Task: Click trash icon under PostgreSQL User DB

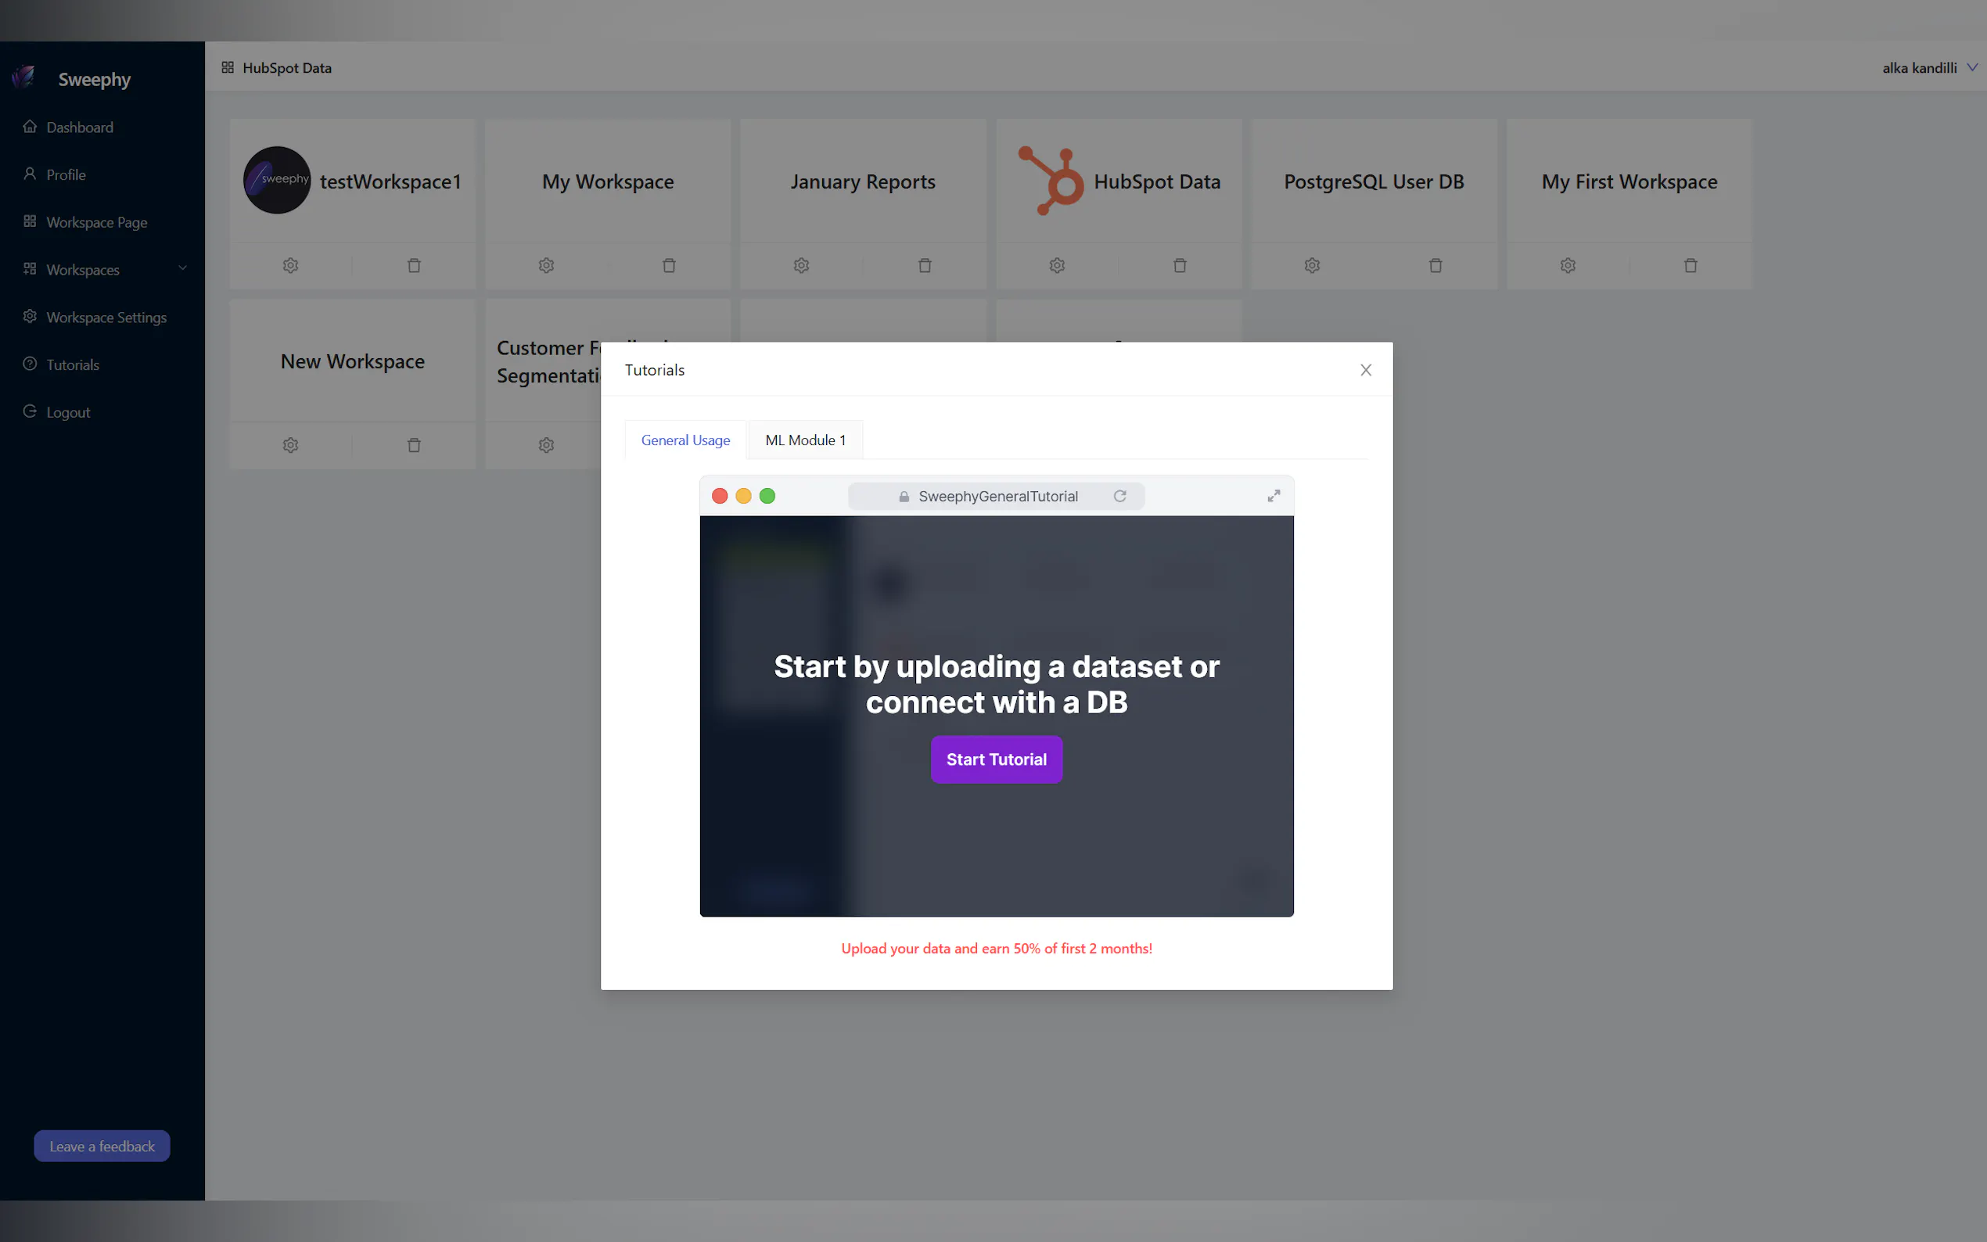Action: coord(1435,265)
